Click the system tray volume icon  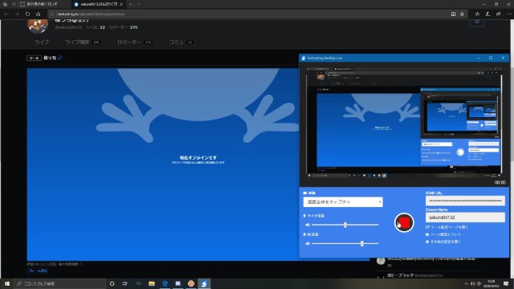click(x=473, y=283)
